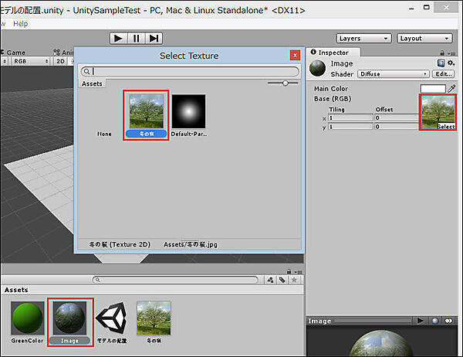Viewport: 463px width, 357px height.
Task: Minimize the Unity window
Action: point(411,8)
